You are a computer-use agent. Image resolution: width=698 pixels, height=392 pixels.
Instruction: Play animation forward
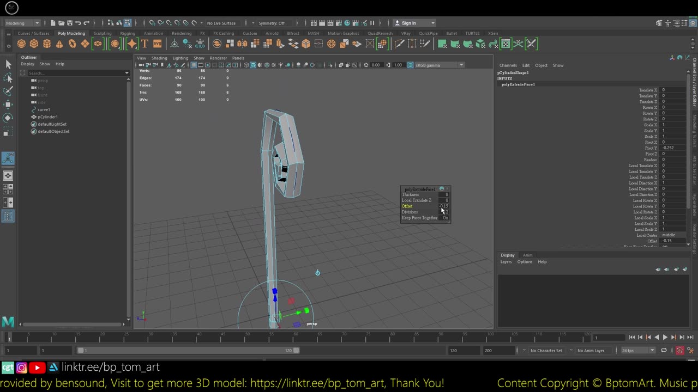[x=665, y=338]
